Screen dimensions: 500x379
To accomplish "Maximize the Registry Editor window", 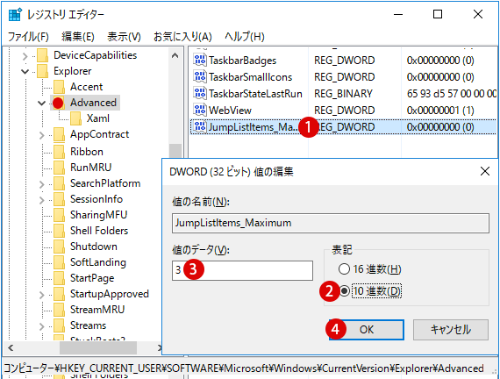I will click(x=438, y=14).
